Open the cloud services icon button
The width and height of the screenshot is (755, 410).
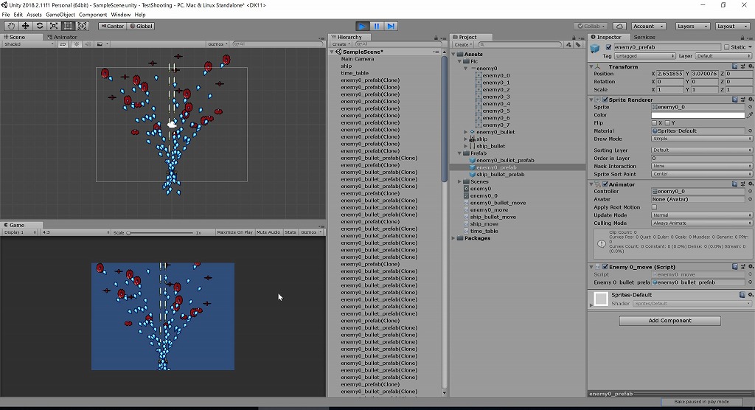(x=619, y=26)
